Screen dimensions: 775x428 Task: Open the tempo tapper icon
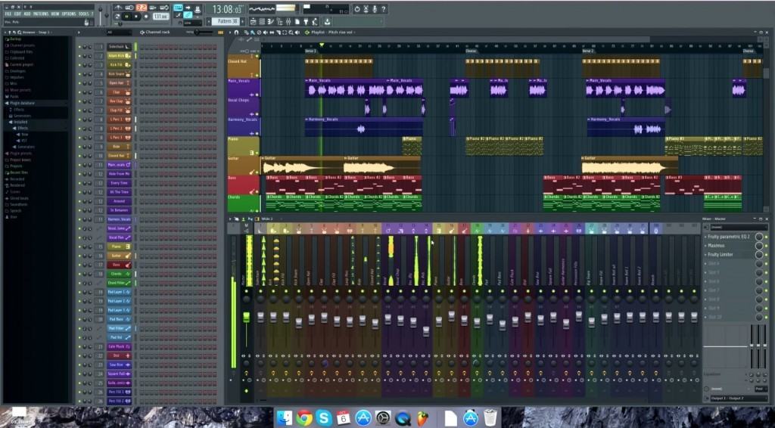(x=314, y=22)
